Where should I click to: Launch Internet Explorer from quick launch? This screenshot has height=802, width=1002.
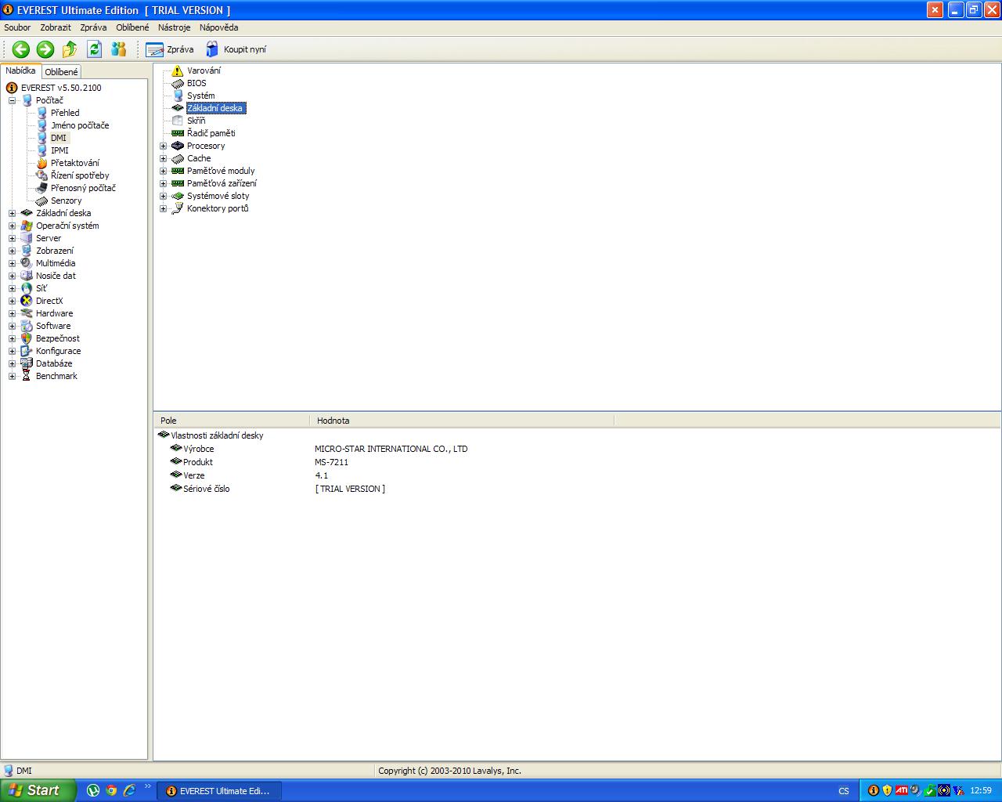click(x=129, y=791)
